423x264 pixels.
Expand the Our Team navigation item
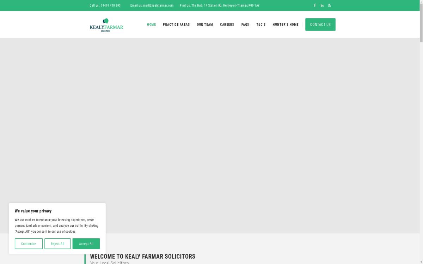click(205, 24)
